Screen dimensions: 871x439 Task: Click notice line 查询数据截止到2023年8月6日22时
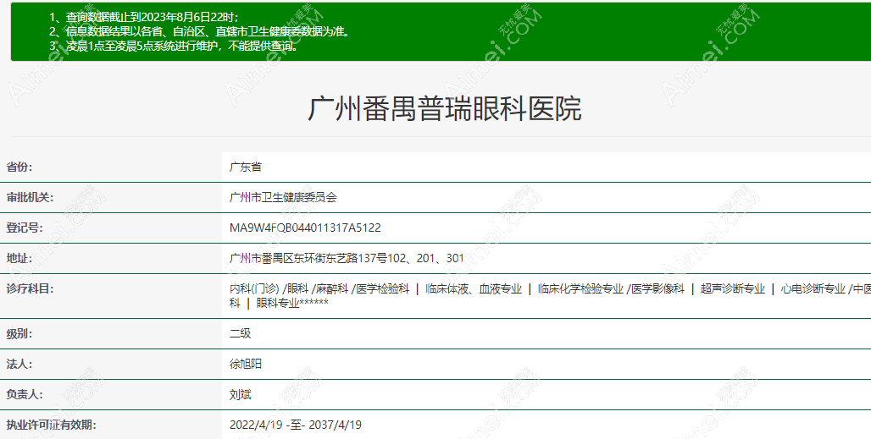(144, 18)
